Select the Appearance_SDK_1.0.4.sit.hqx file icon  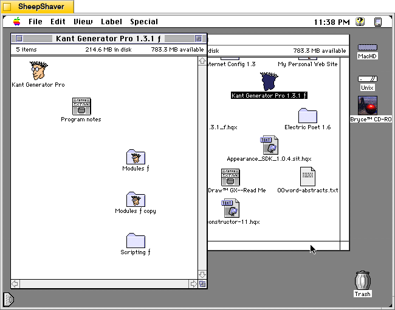tap(269, 145)
